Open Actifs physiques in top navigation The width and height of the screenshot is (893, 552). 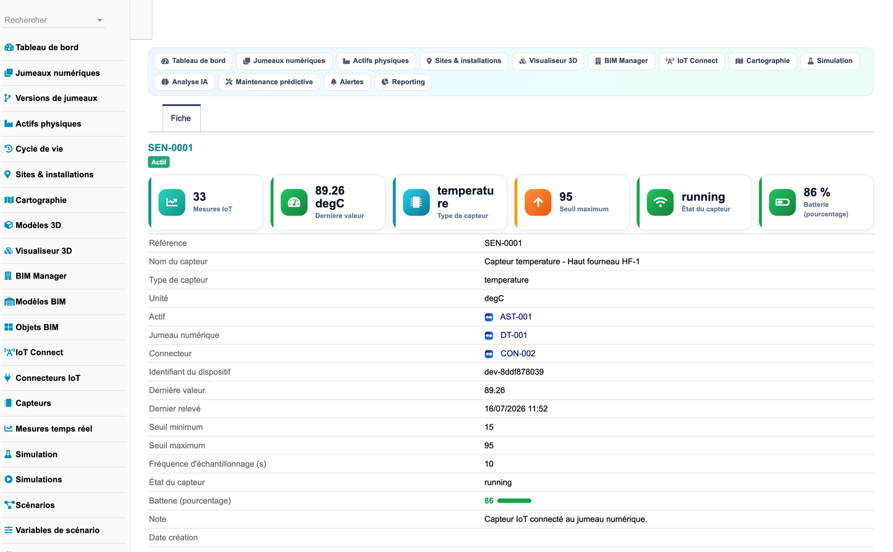376,61
